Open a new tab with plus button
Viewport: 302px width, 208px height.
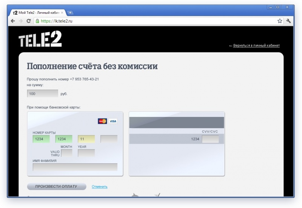tap(70, 13)
